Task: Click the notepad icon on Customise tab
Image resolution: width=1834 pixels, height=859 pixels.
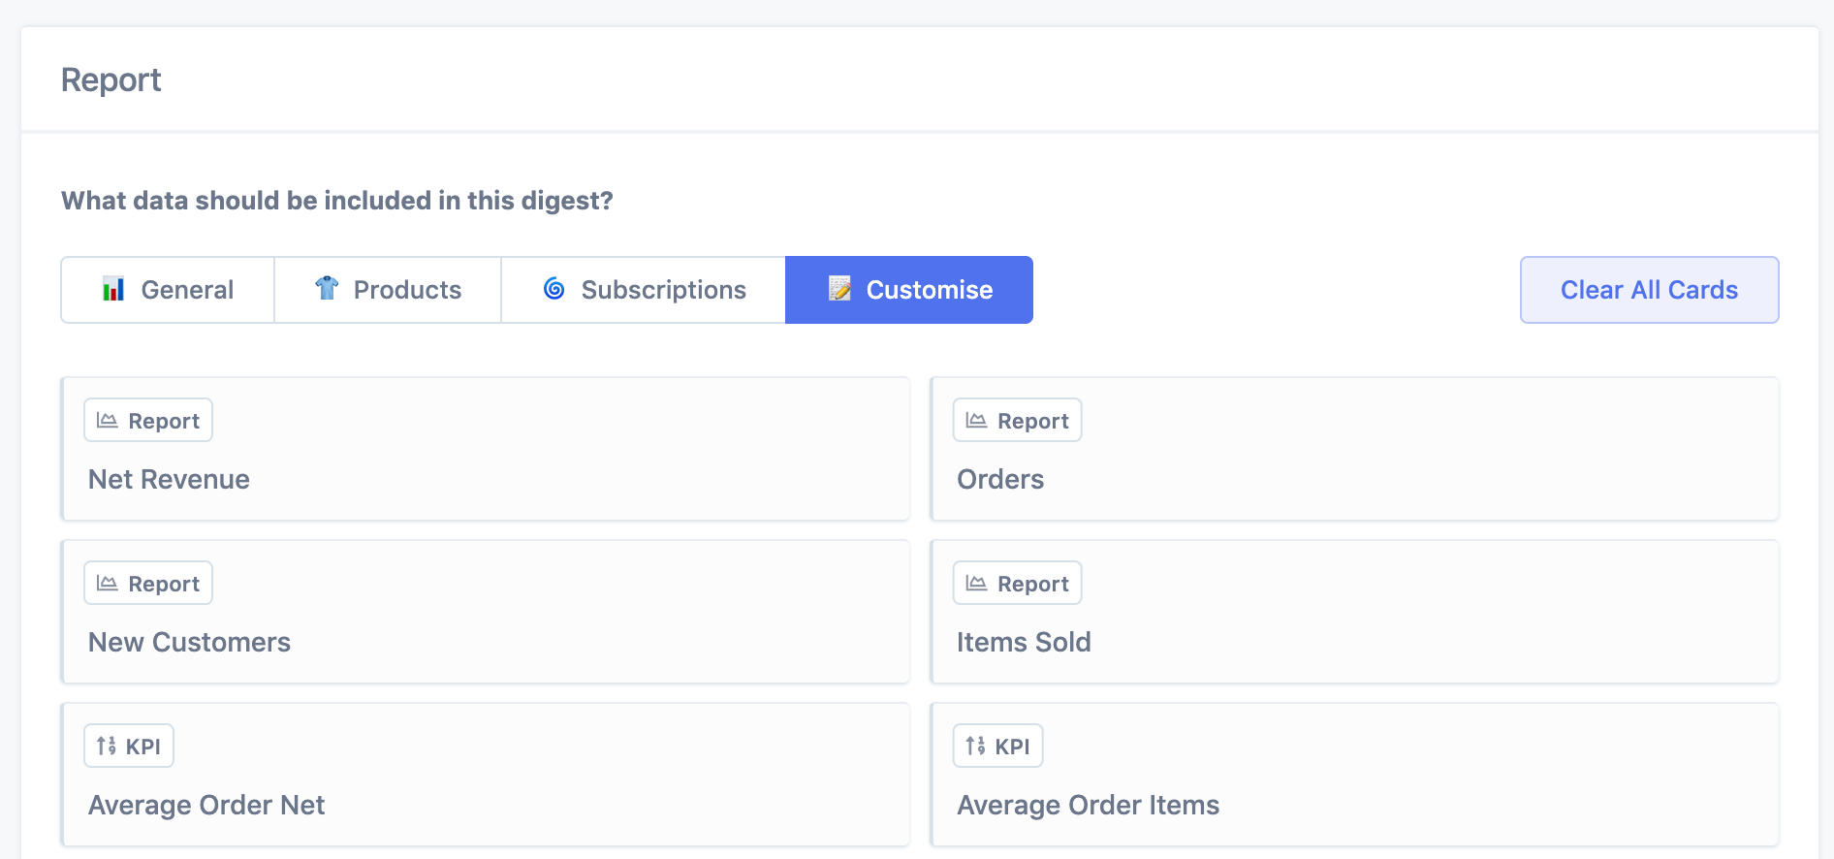Action: pyautogui.click(x=839, y=289)
